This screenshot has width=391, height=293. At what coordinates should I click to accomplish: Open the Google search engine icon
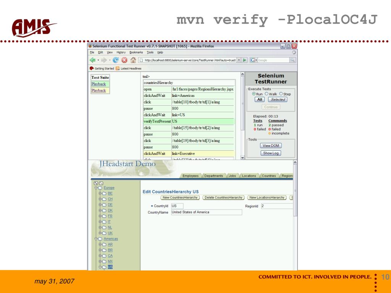(253, 60)
